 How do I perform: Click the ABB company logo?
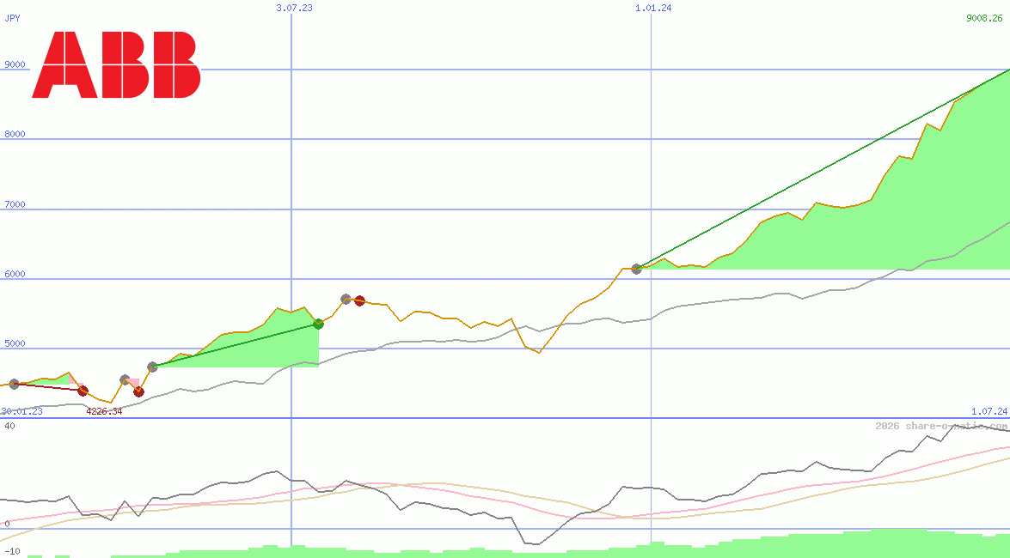pyautogui.click(x=116, y=65)
